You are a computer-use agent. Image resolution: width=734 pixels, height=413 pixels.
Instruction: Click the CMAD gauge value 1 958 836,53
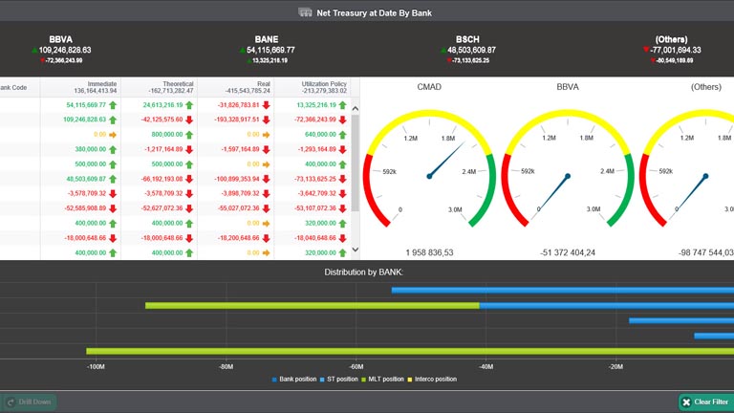click(429, 252)
